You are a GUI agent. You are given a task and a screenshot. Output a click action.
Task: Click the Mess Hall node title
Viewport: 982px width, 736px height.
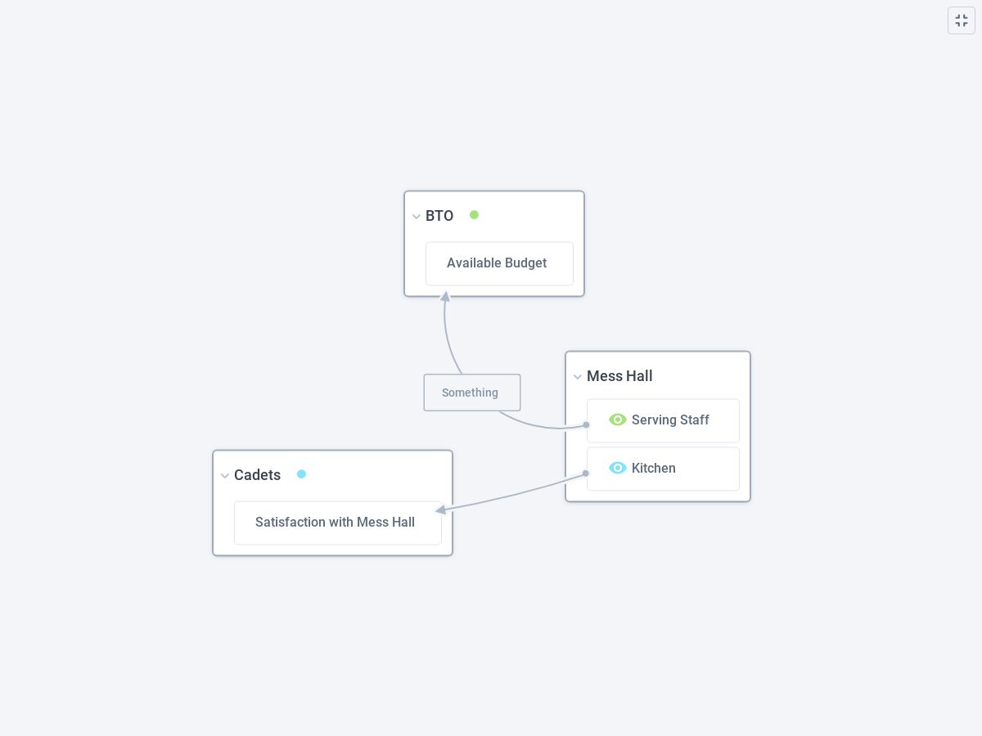coord(619,376)
